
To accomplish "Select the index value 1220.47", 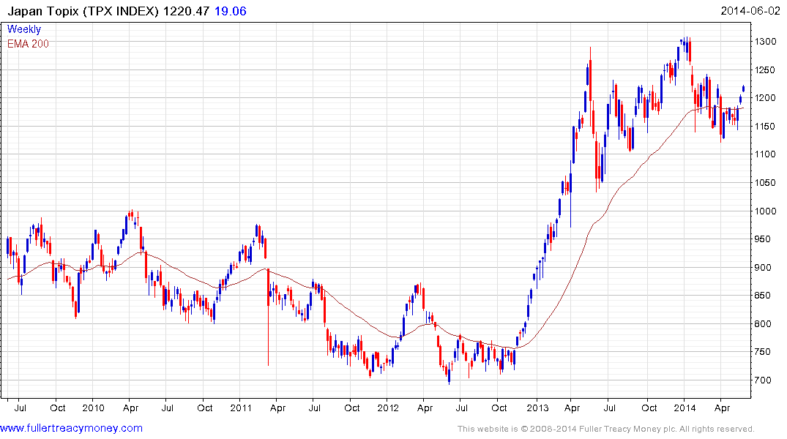I will point(186,11).
